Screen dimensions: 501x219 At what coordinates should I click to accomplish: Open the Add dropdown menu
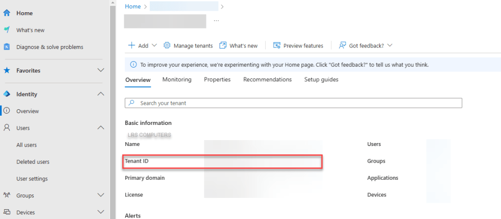click(142, 46)
